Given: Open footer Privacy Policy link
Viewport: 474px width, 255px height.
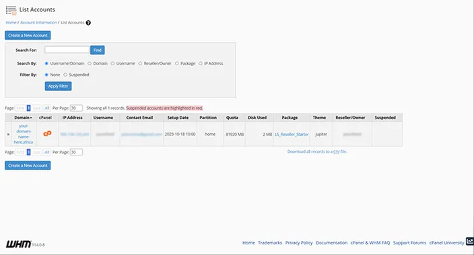Looking at the screenshot, I should [x=299, y=243].
